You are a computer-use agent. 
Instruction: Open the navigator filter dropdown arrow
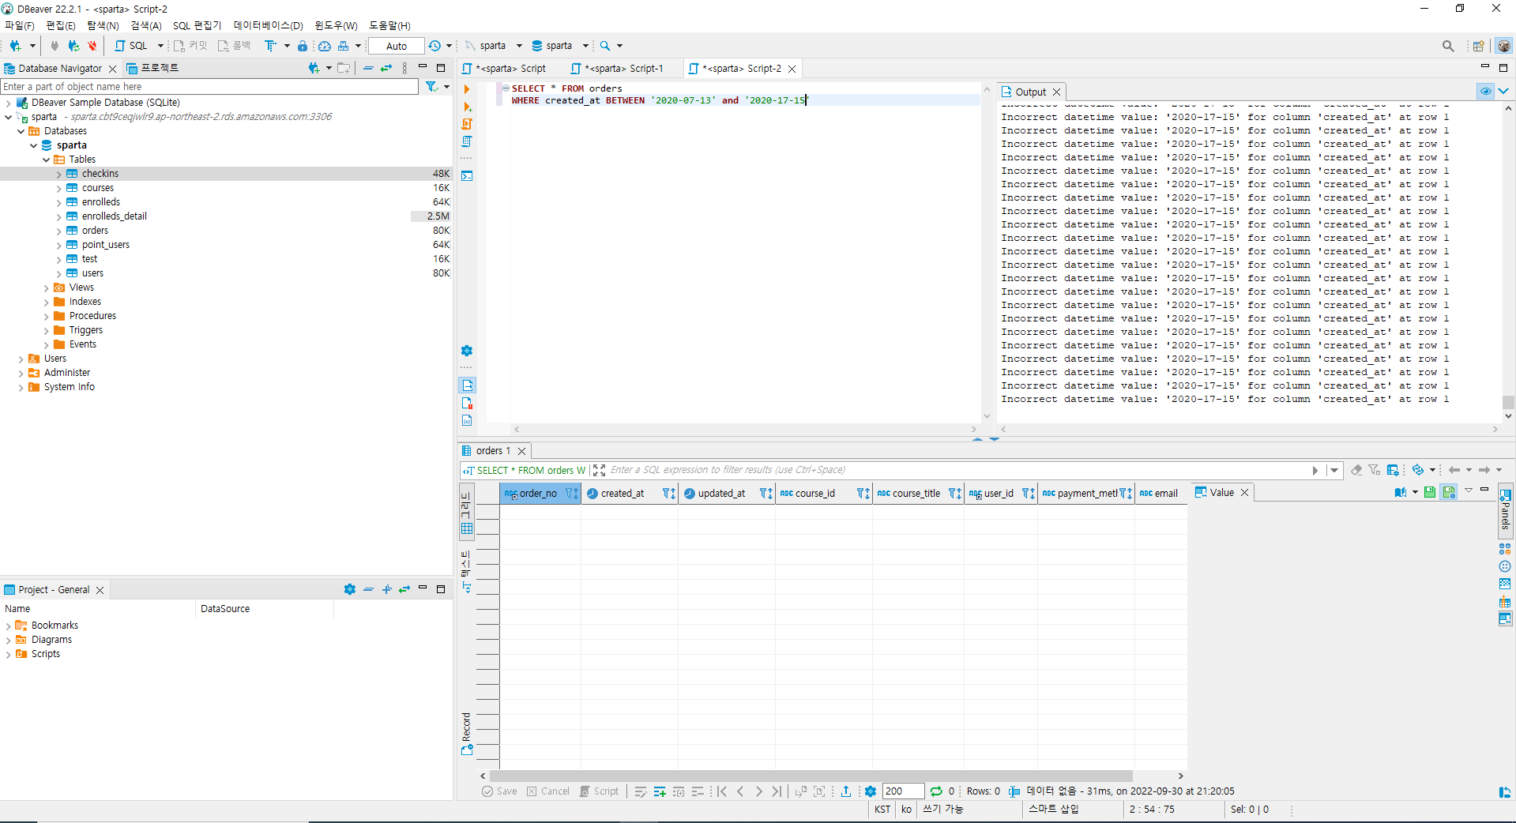click(x=446, y=87)
